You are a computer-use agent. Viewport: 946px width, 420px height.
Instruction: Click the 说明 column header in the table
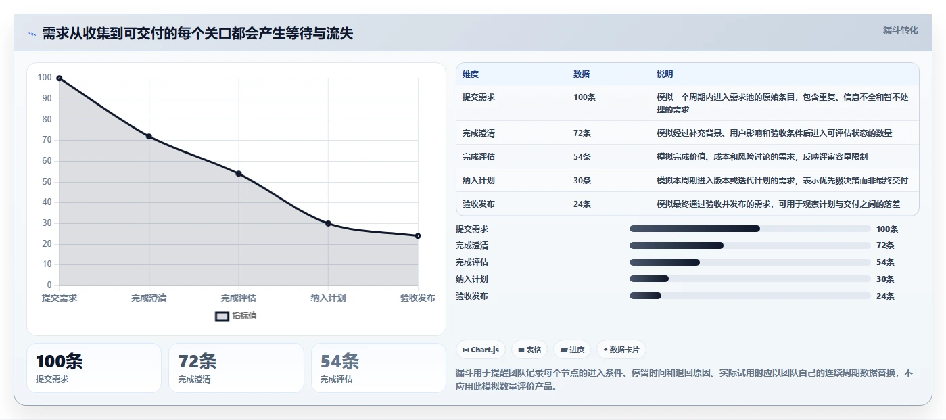665,74
